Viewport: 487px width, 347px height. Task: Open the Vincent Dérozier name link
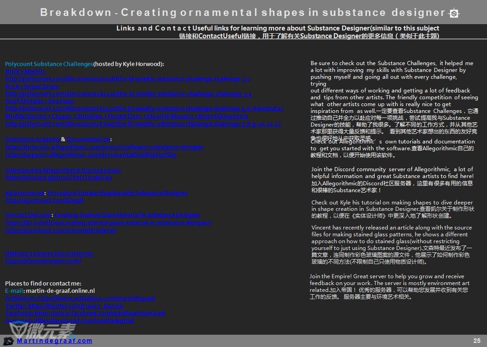coord(28,214)
